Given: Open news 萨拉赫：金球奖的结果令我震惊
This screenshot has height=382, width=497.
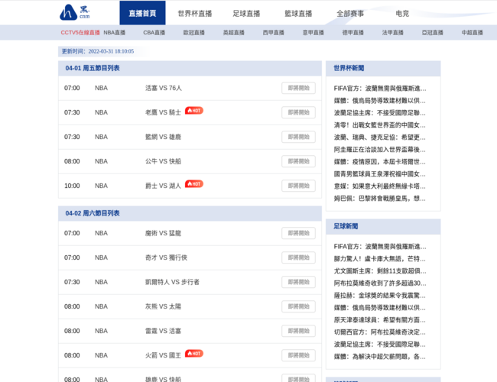Looking at the screenshot, I should coord(380,296).
